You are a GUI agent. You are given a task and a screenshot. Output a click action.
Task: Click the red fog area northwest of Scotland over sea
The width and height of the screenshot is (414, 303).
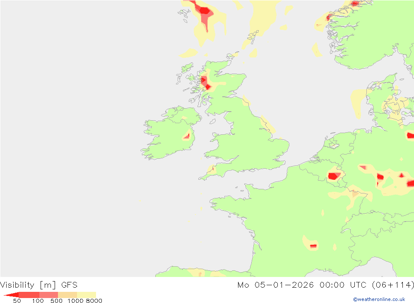point(205,11)
